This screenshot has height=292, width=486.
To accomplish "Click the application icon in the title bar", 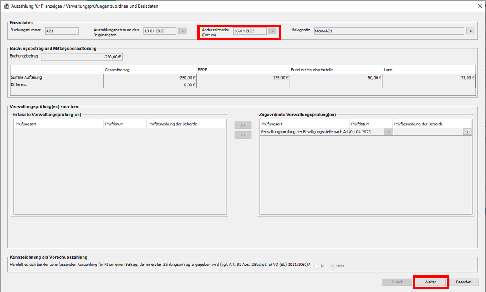I will 6,6.
